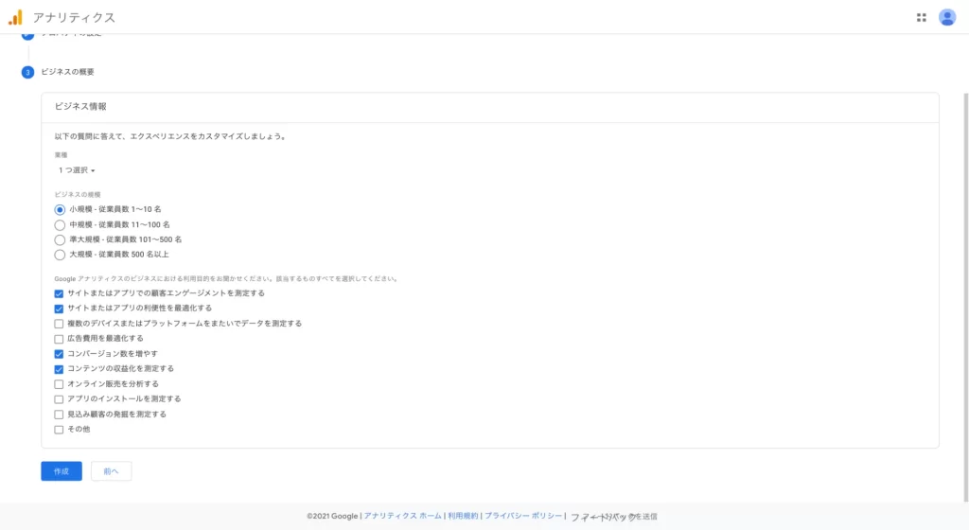Check the その他 checkbox
Screen dimensions: 969x530
(x=59, y=430)
